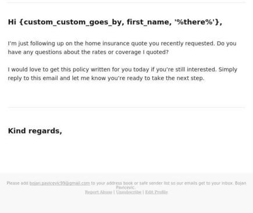Click the 'Pavicevic' name under the footer sentence
This screenshot has height=213, width=253.
coord(125,187)
